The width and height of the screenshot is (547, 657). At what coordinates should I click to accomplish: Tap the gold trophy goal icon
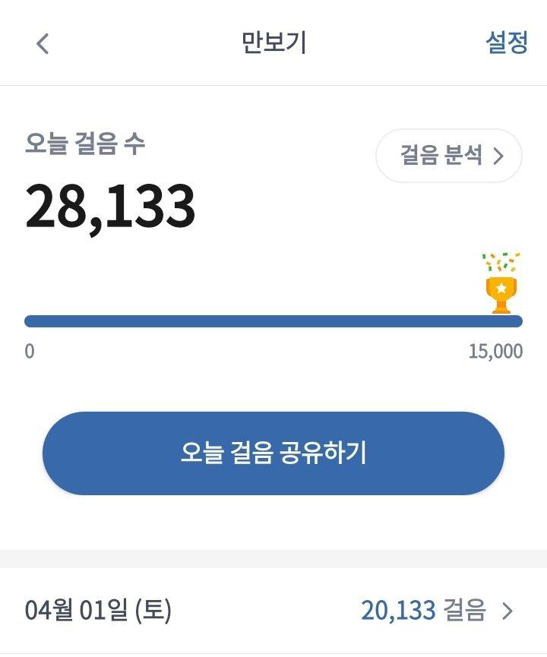pos(501,295)
